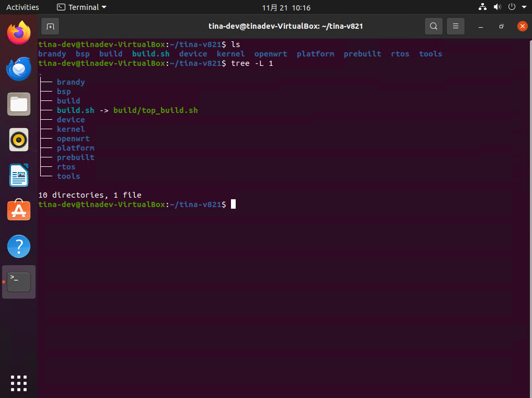Click the terminal search icon
This screenshot has width=532, height=398.
click(433, 26)
